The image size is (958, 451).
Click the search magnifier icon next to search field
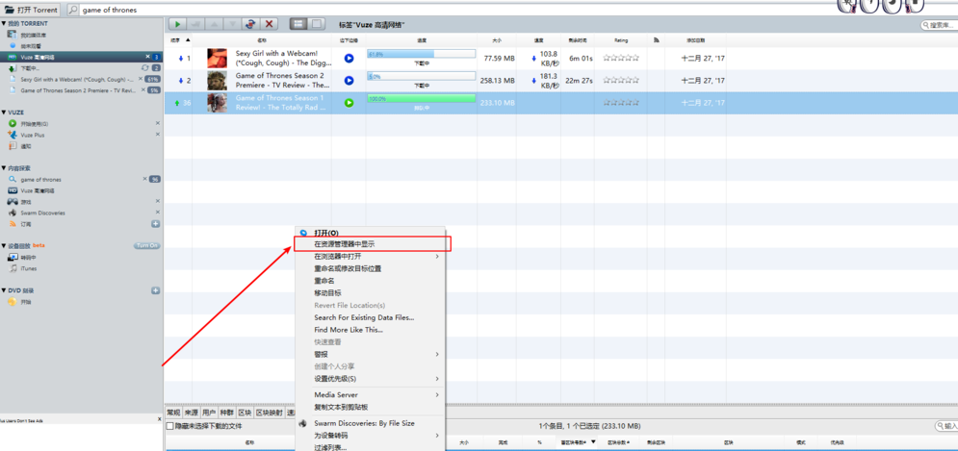coord(74,10)
